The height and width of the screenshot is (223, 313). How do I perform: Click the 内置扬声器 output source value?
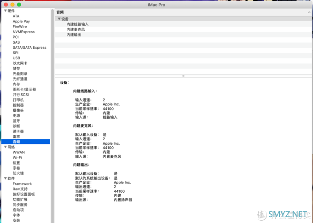[123, 200]
